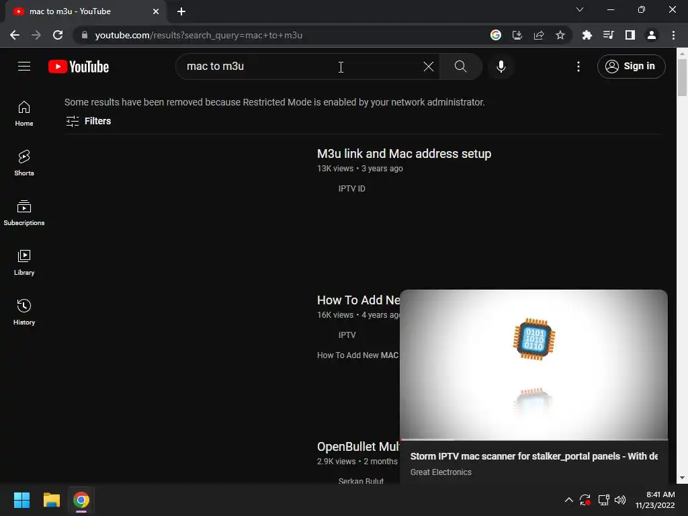Open the Filters options

coord(88,121)
